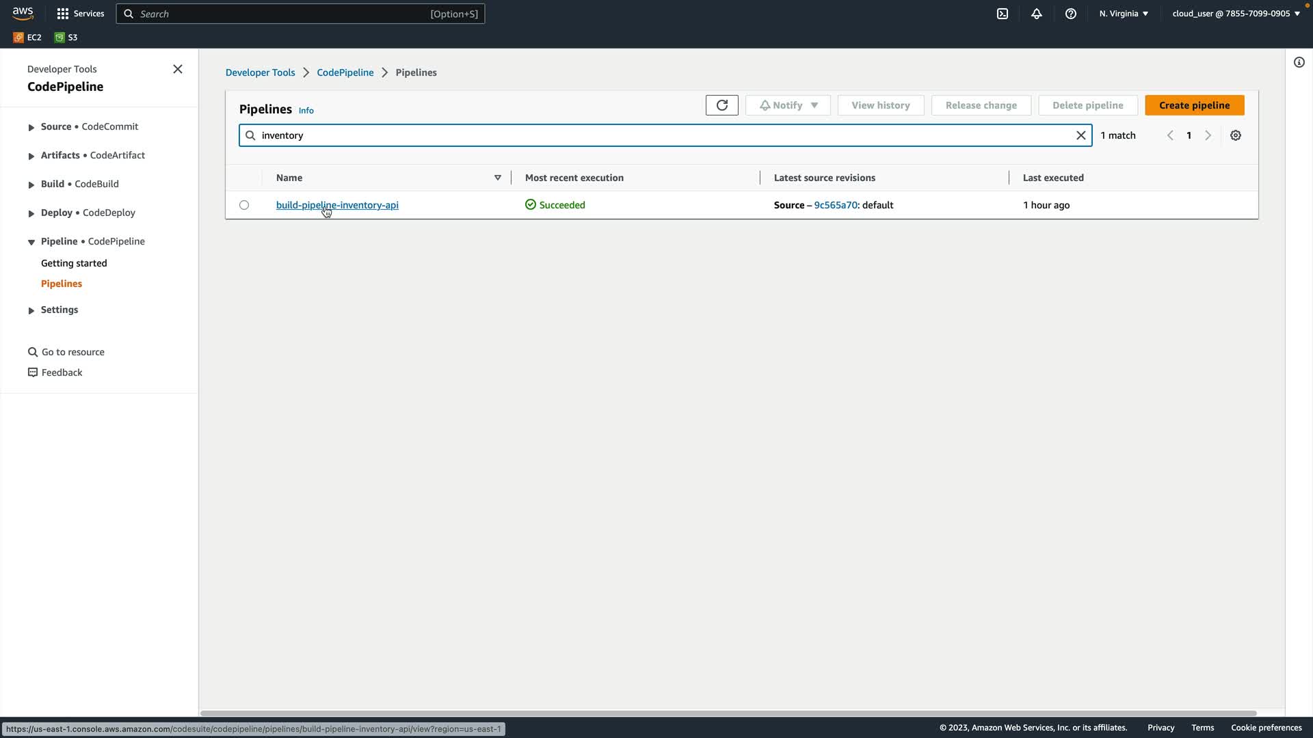Sort by Name column arrow
Screen dimensions: 1313x738
[498, 178]
